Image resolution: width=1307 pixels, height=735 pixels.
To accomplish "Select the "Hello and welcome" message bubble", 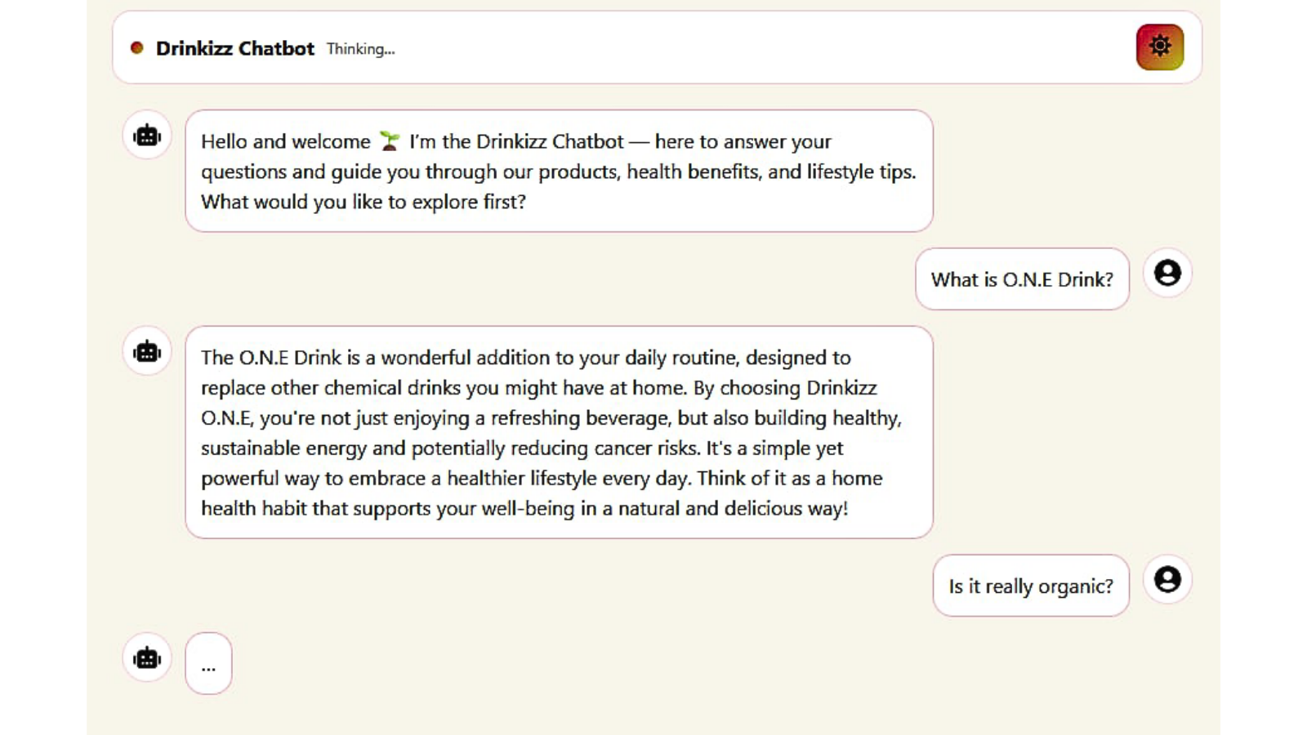I will click(x=559, y=171).
